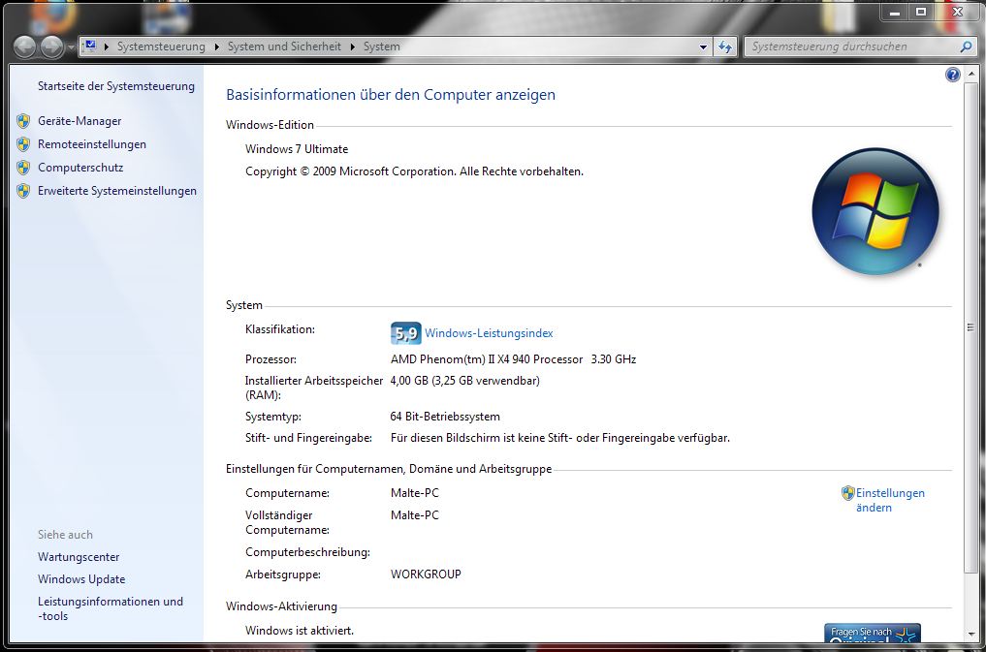The image size is (986, 652).
Task: Open Geräte-Manager link
Action: 80,120
